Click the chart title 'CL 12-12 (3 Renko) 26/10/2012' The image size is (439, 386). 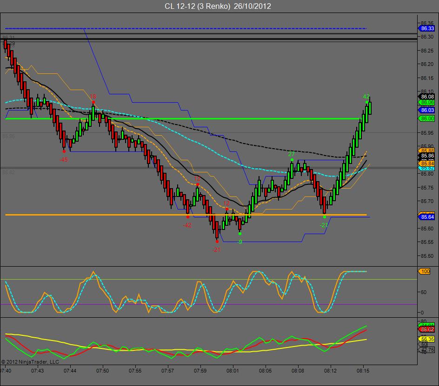point(218,6)
